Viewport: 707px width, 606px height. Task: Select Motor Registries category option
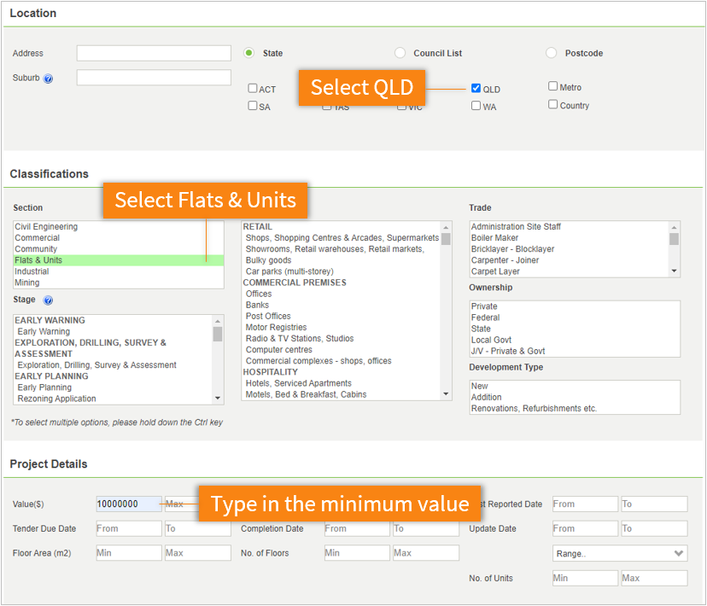point(342,328)
